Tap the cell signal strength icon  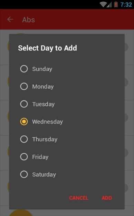point(109,5)
